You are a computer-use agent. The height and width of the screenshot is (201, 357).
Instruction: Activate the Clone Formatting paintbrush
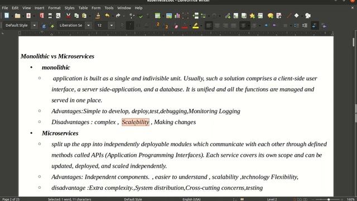(98, 16)
